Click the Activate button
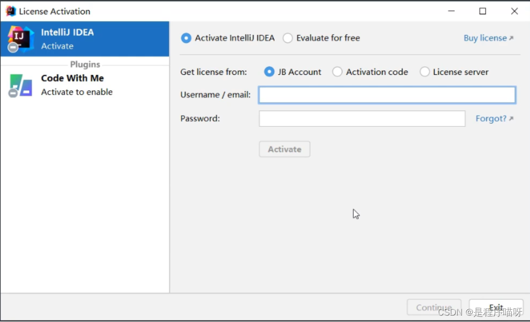530x322 pixels. (285, 149)
